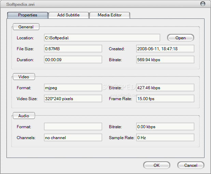The width and height of the screenshot is (211, 174).
Task: Select the General Bitrate field 569.94 kbps
Action: tap(165, 59)
